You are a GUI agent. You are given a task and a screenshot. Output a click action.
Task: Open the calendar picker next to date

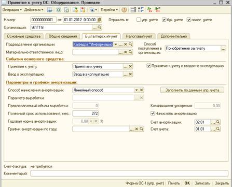point(99,20)
